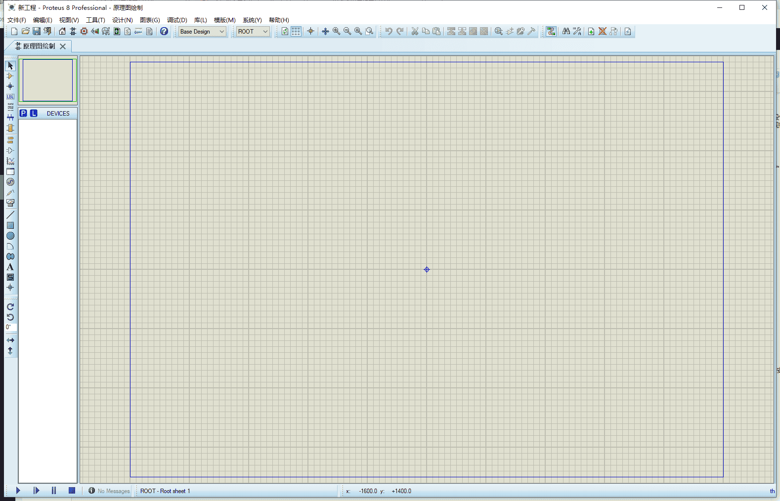Open search and tag binoculars icon

pyautogui.click(x=566, y=31)
